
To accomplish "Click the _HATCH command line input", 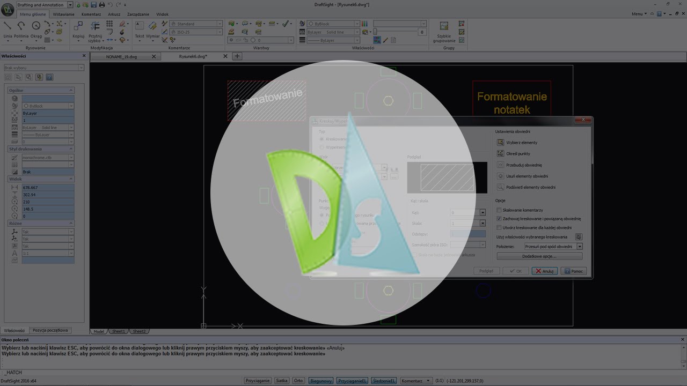I will (343, 372).
